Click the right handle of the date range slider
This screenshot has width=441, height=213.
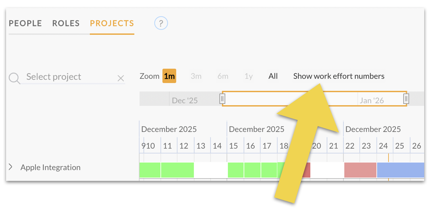click(406, 98)
